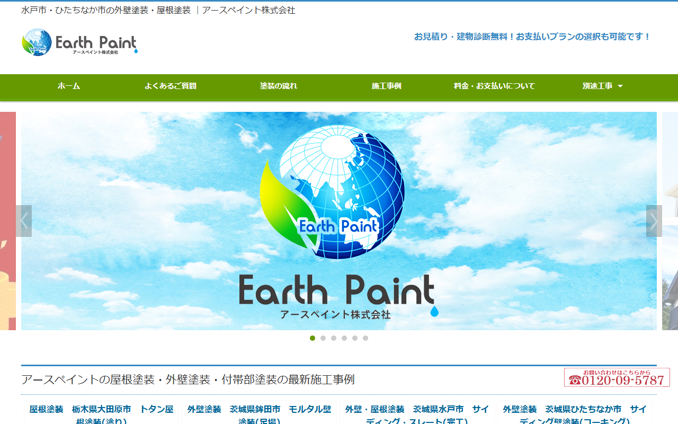678x424 pixels.
Task: Expand the 別途工事 dropdown menu
Action: coord(602,86)
